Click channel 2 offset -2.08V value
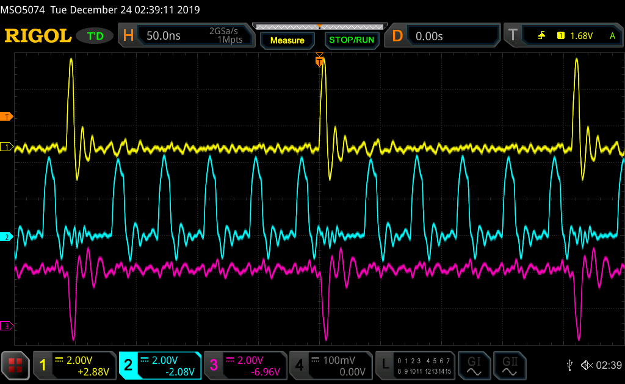The image size is (625, 384). pos(180,372)
